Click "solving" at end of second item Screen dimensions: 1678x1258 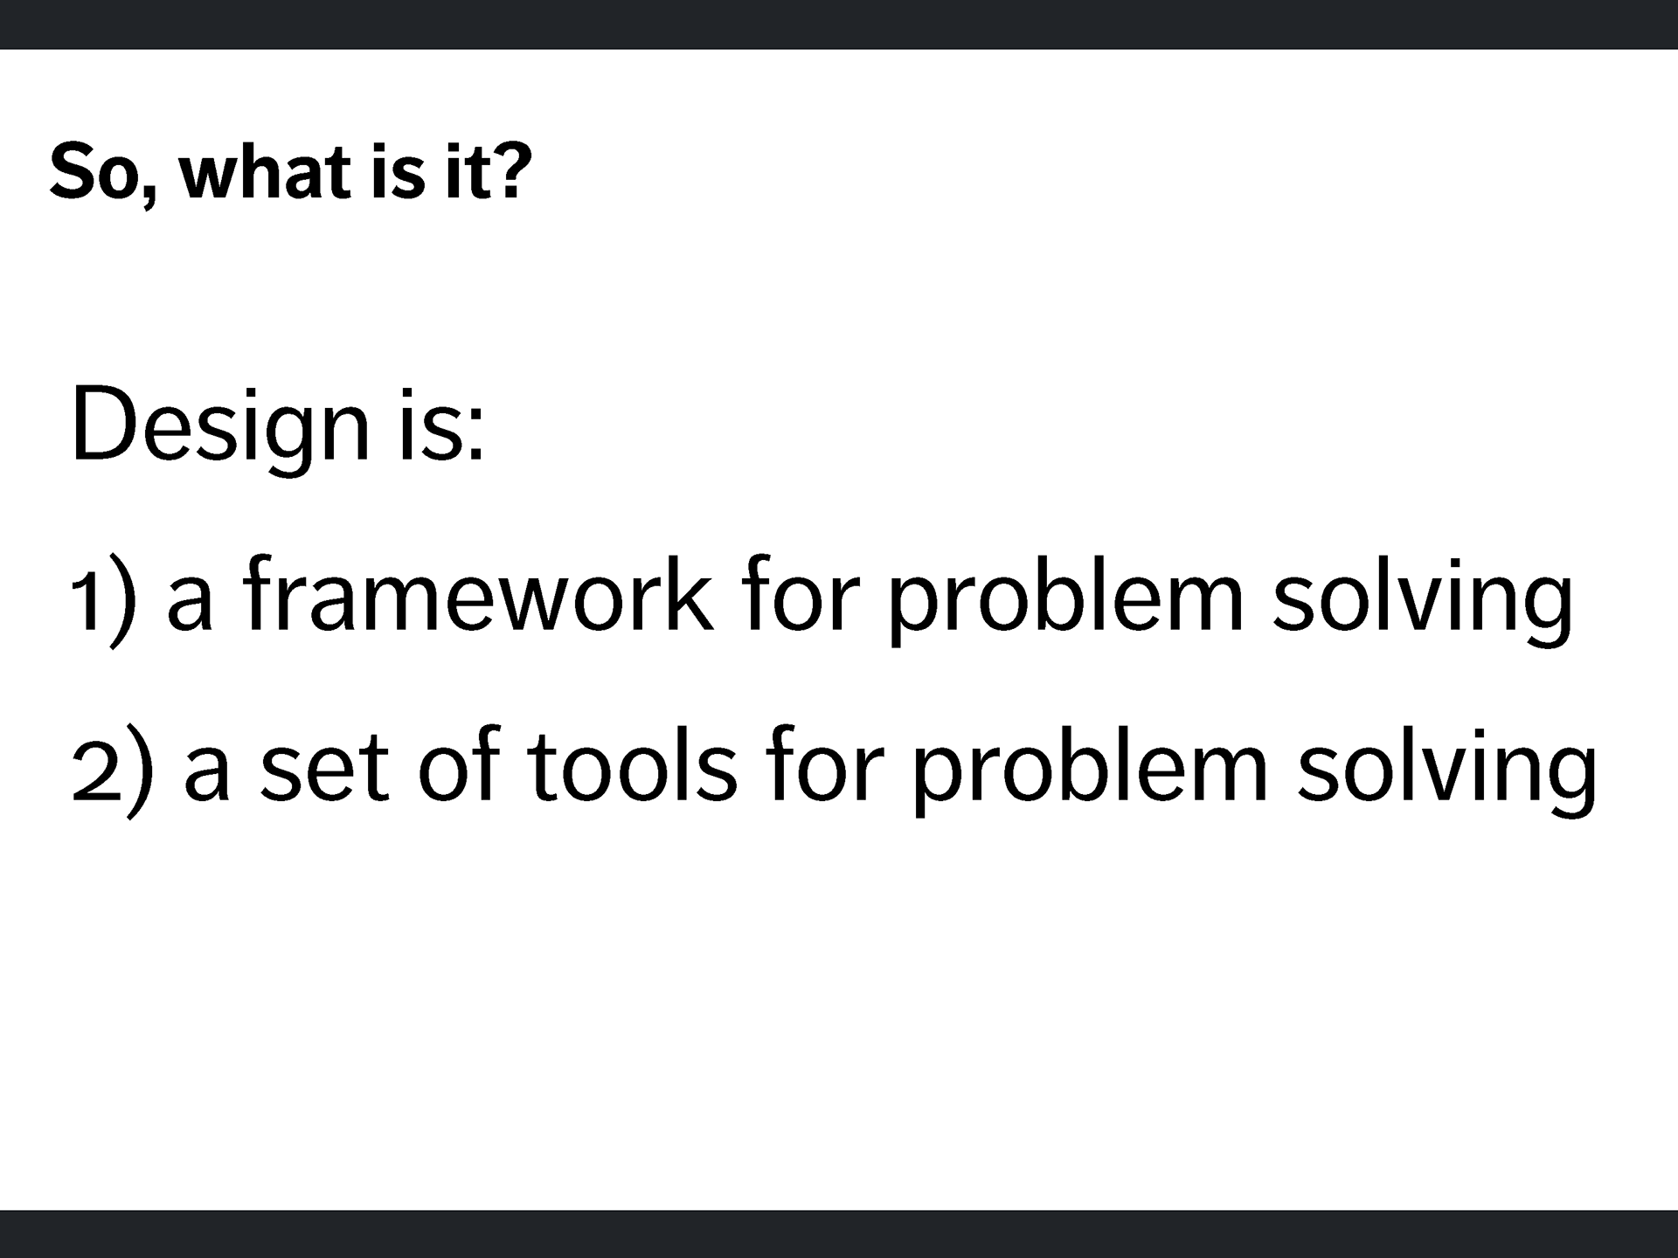(1447, 772)
